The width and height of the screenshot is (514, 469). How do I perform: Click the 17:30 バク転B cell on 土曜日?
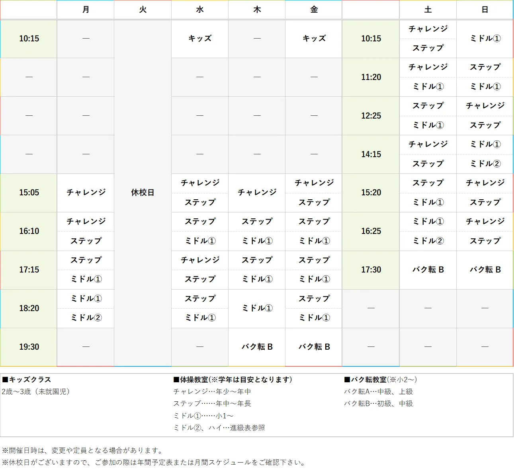point(428,270)
